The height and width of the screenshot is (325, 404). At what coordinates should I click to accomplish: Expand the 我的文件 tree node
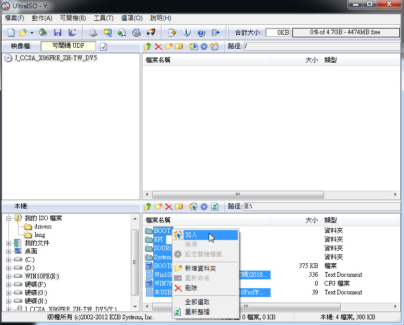pos(8,243)
